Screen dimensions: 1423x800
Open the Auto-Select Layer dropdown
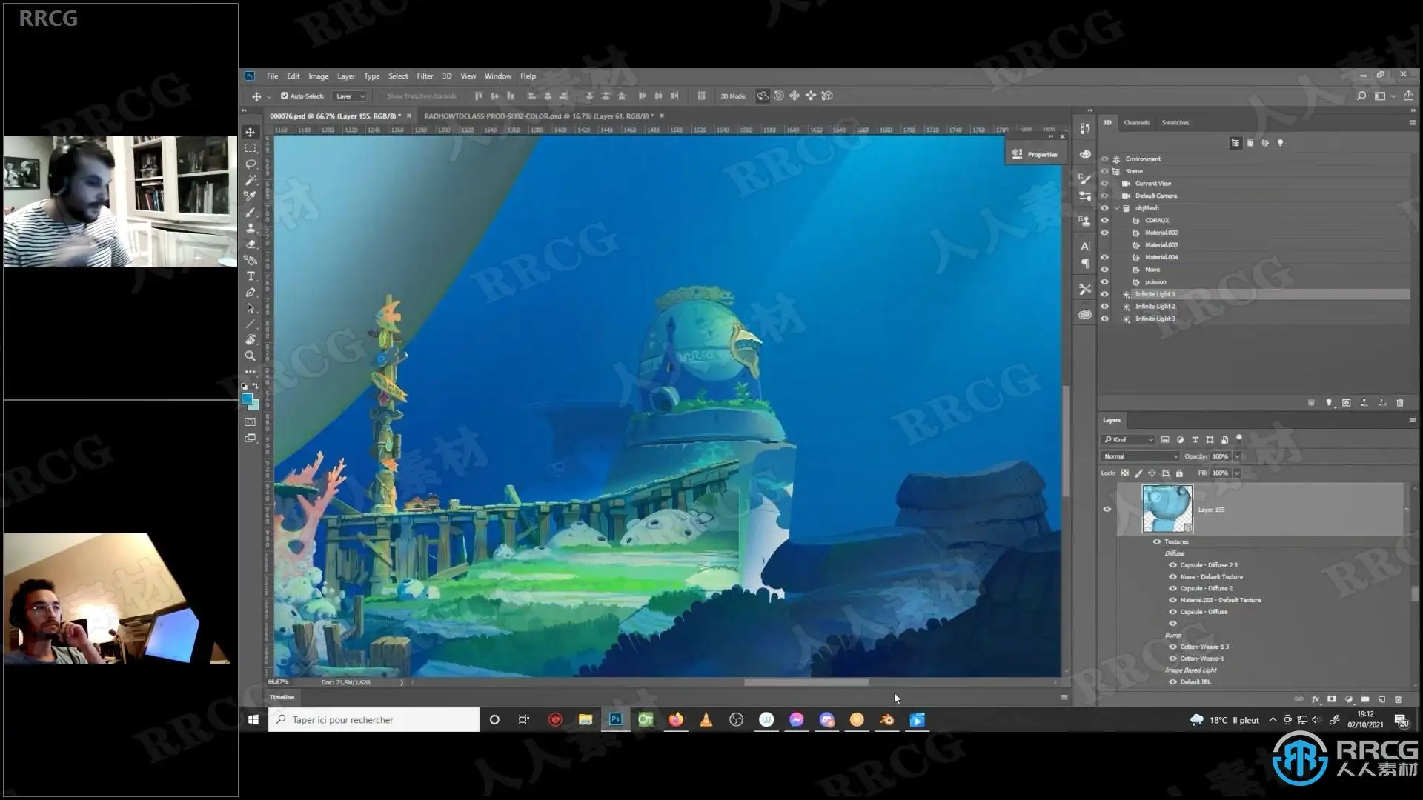tap(351, 96)
